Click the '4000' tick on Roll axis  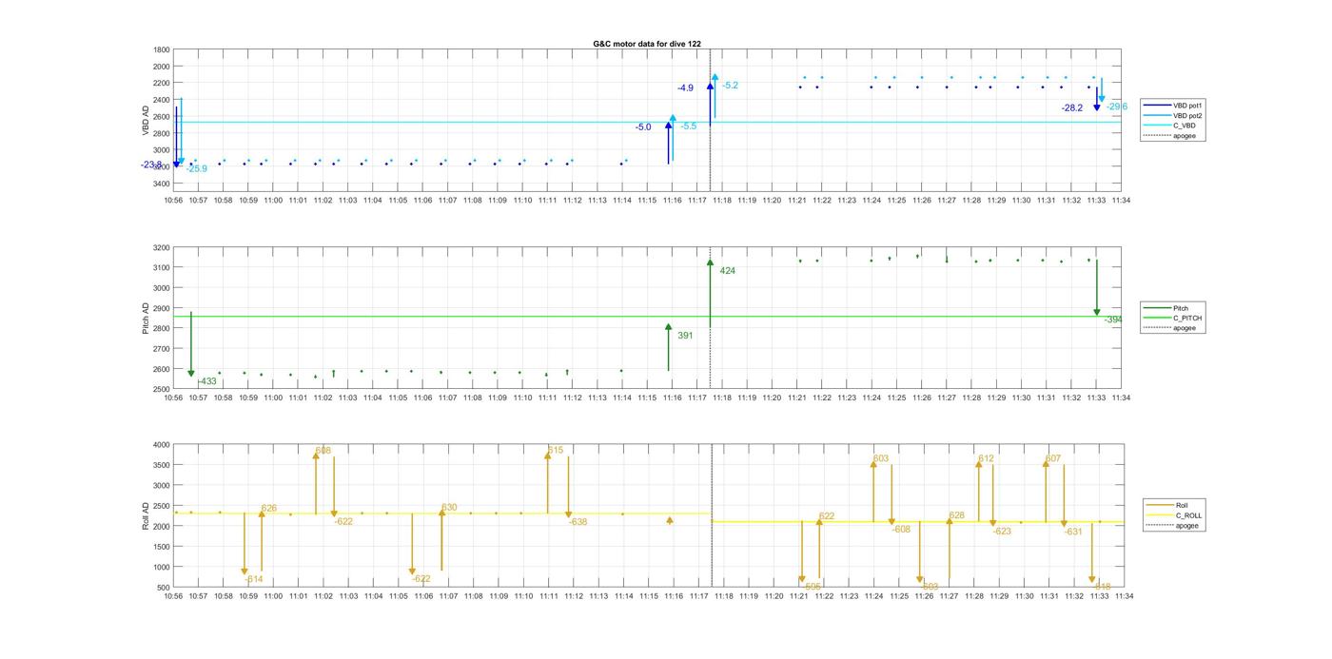[162, 445]
